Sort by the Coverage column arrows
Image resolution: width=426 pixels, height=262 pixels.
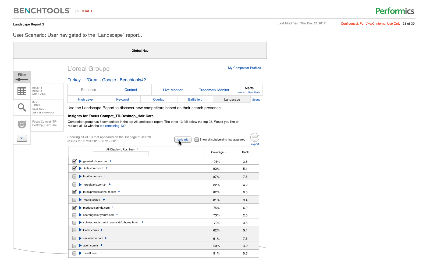pyautogui.click(x=226, y=152)
